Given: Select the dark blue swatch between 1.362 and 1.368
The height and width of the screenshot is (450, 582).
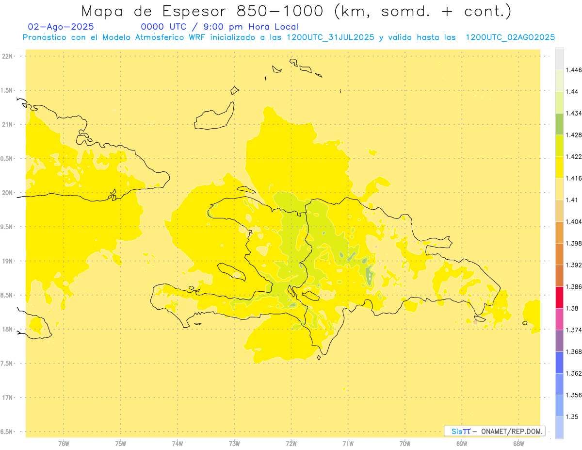Looking at the screenshot, I should pyautogui.click(x=559, y=363).
